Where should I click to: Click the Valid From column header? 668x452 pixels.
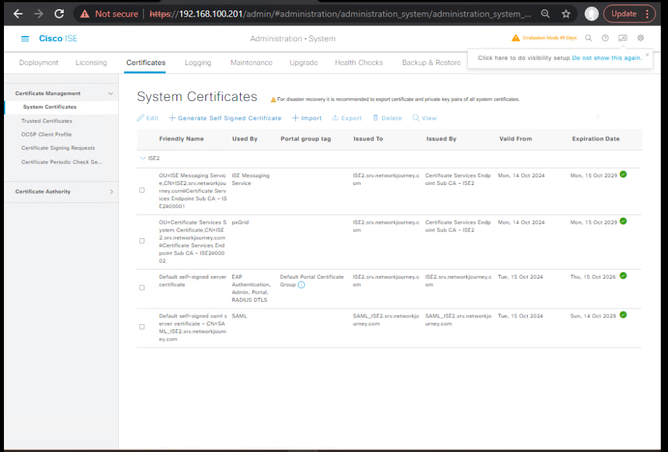pyautogui.click(x=516, y=139)
